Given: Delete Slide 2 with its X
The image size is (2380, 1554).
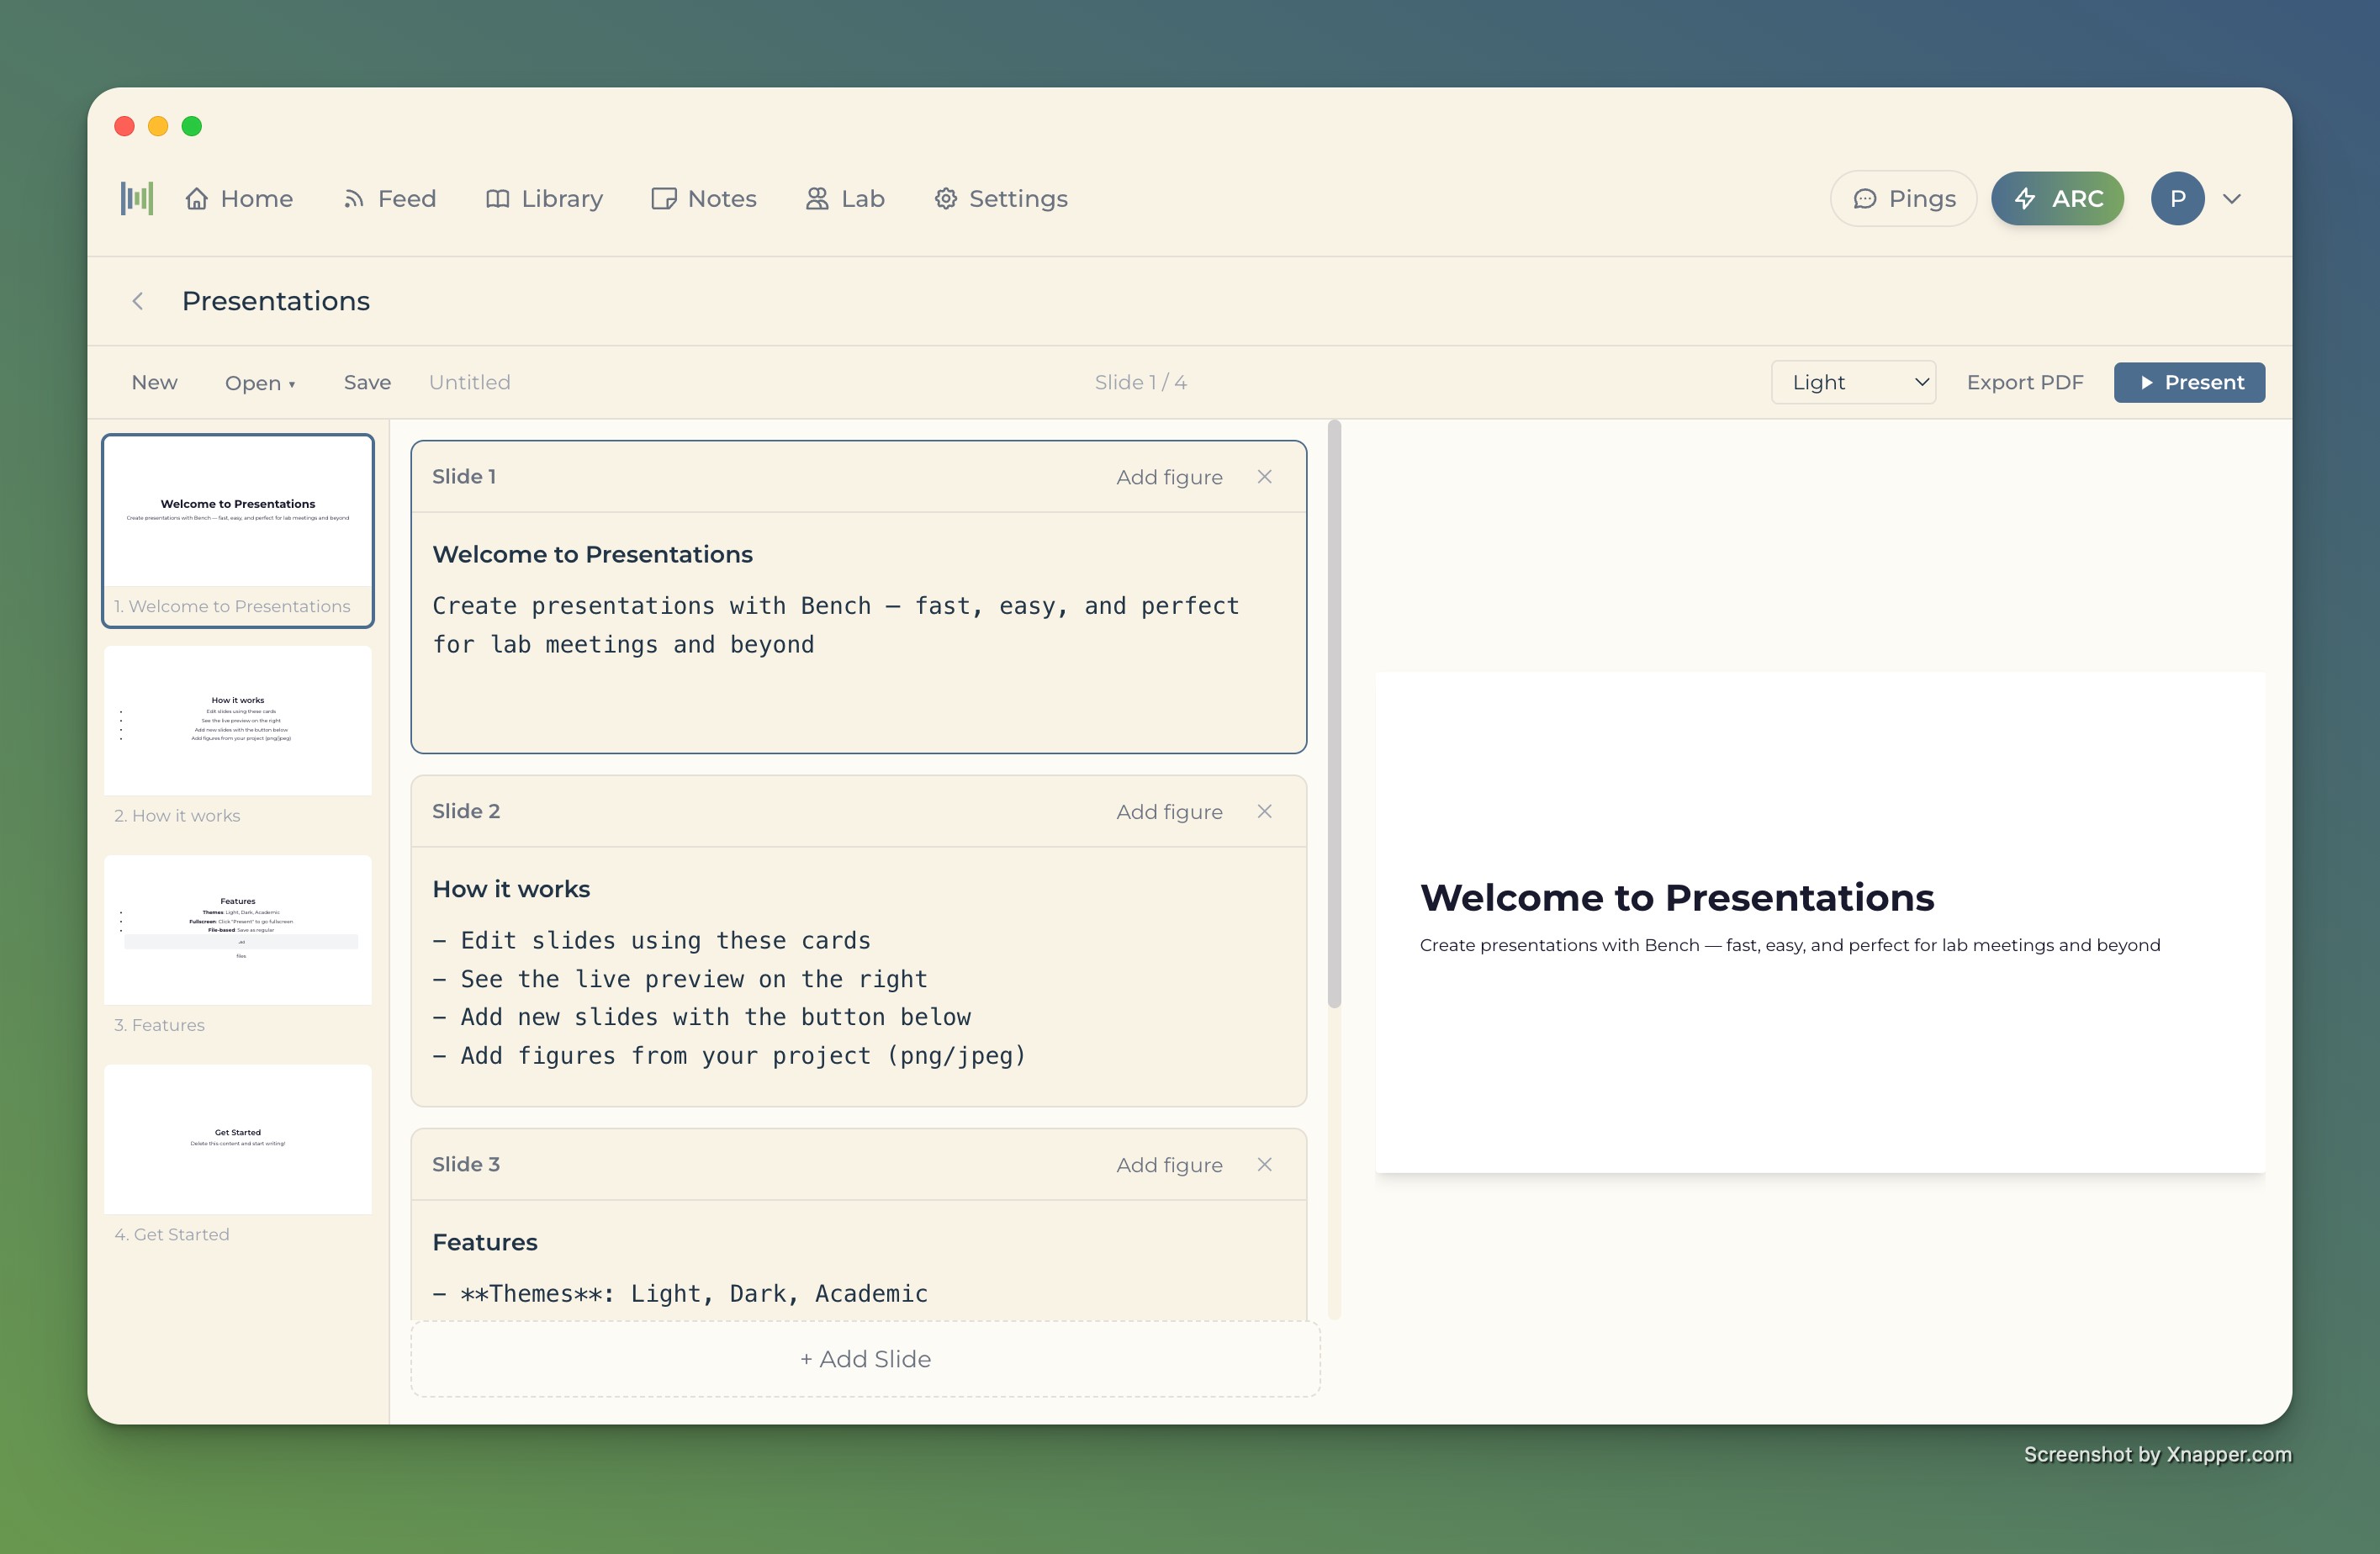Looking at the screenshot, I should 1264,811.
